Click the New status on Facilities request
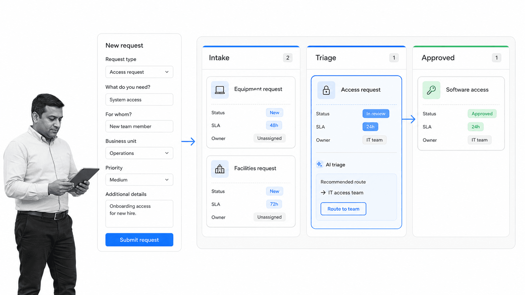Viewport: 525px width, 295px height. point(274,191)
